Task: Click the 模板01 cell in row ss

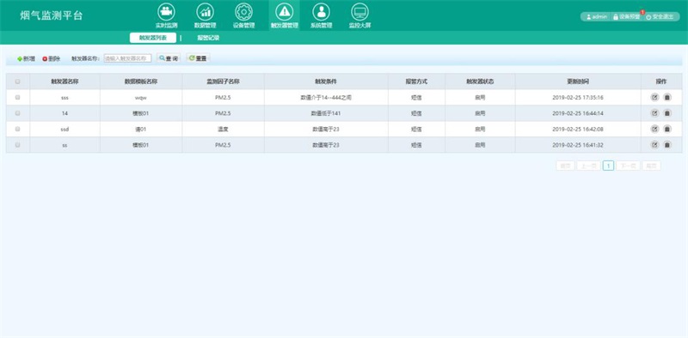Action: (x=141, y=145)
